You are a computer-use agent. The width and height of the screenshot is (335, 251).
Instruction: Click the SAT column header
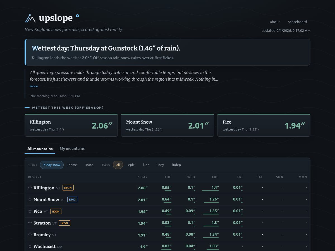point(260,177)
